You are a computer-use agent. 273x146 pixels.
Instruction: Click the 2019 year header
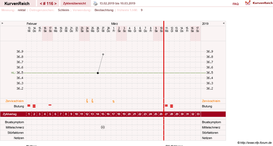click(x=205, y=24)
